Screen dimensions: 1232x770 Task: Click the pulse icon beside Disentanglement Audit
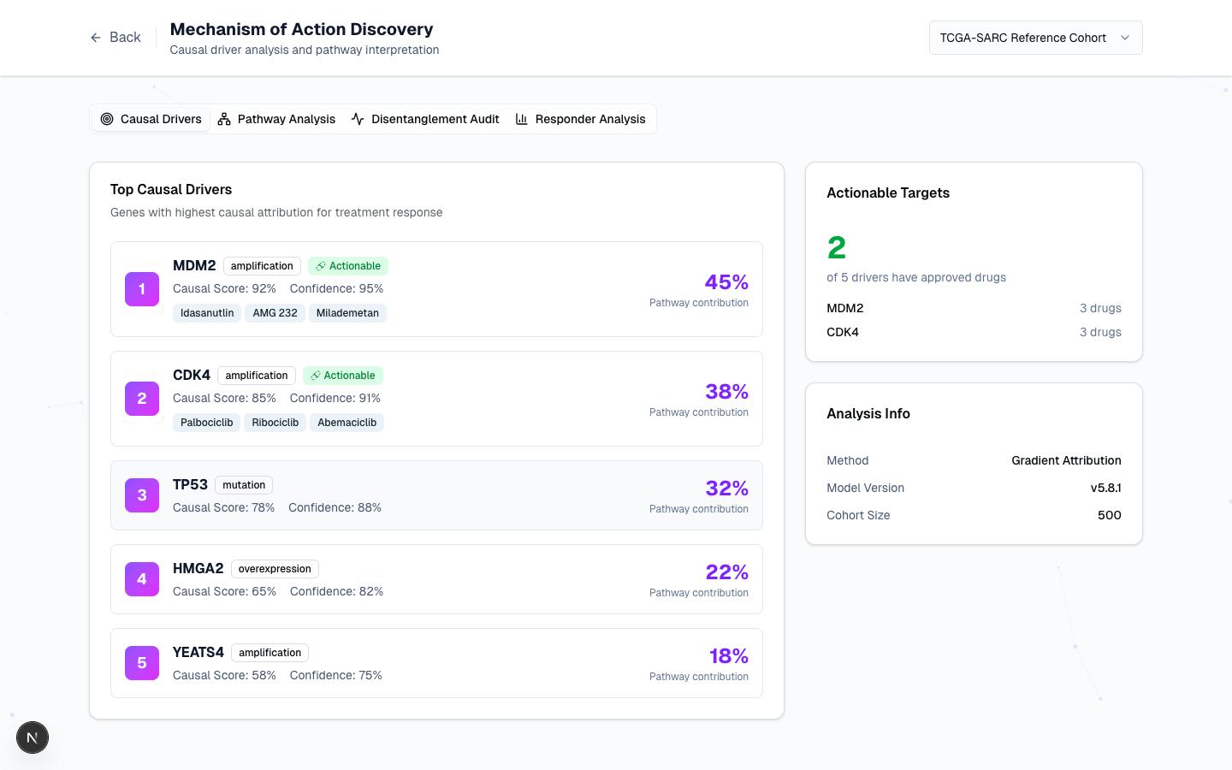pos(358,119)
